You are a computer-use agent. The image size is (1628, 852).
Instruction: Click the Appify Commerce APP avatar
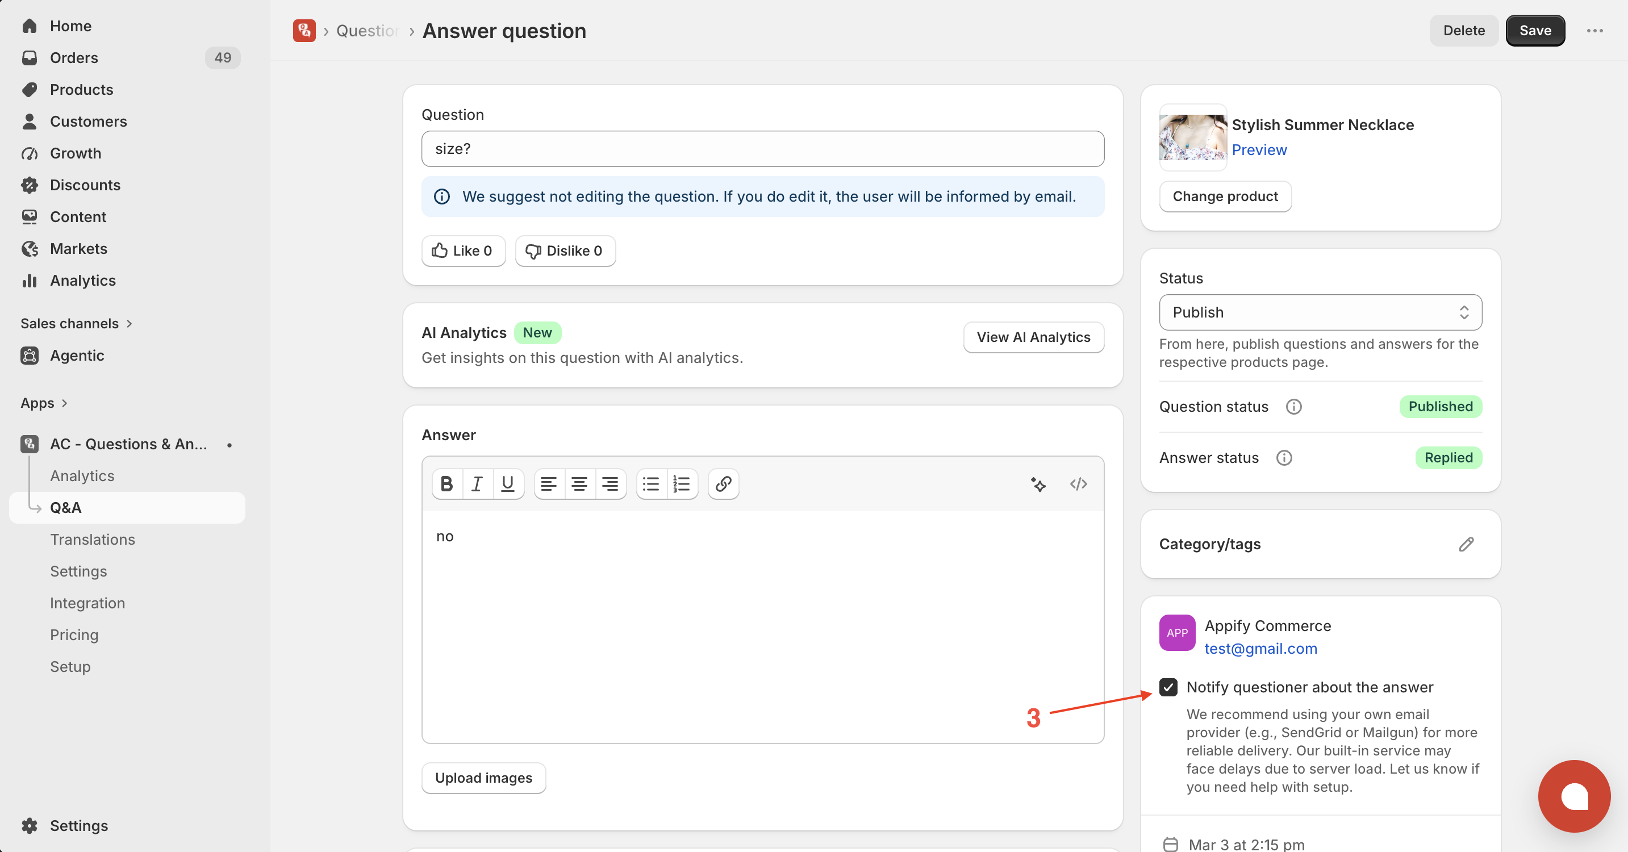tap(1177, 633)
